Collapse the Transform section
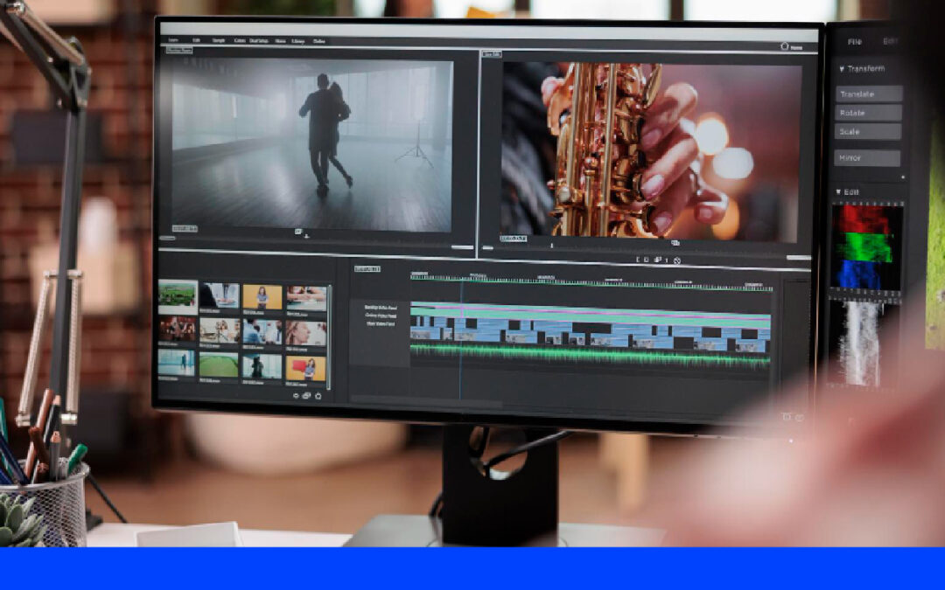 click(842, 69)
